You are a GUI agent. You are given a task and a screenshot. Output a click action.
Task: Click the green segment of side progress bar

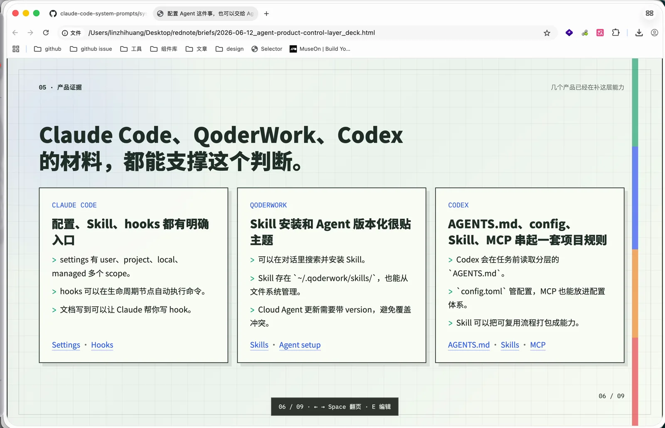[635, 102]
